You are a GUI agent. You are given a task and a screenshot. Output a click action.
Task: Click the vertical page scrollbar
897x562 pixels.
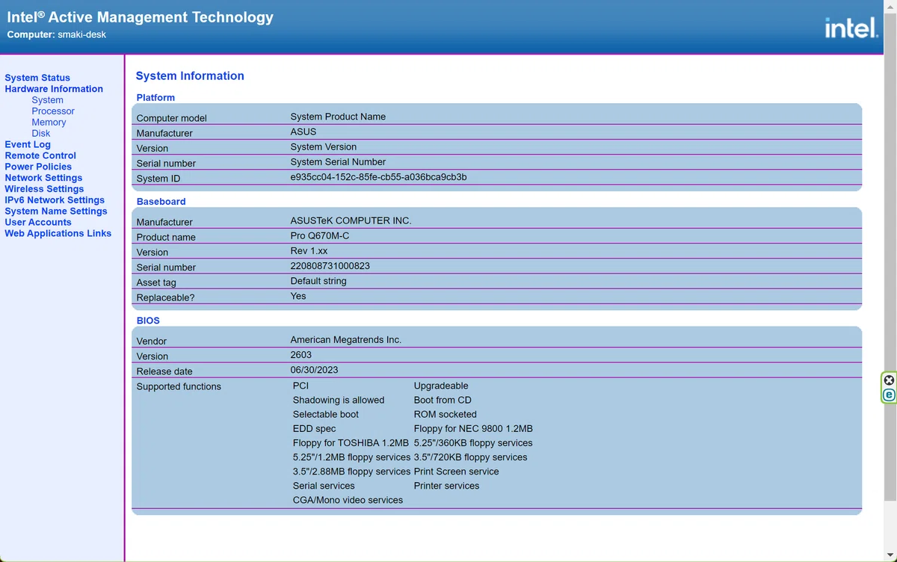[x=890, y=281]
